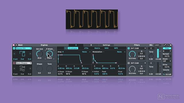
Task: Click the Engine A volume level meter
Action: point(158,53)
